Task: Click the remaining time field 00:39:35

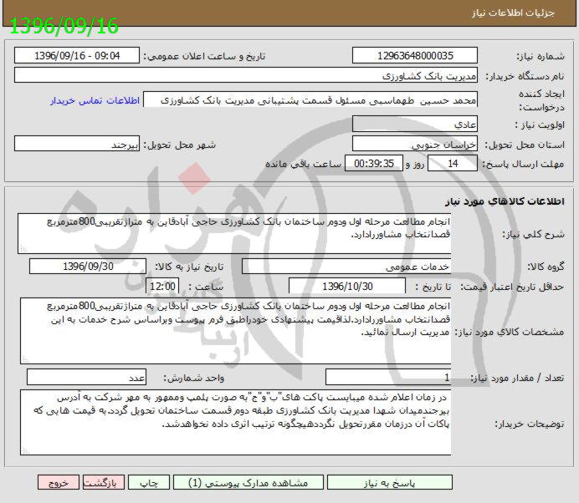Action: pos(374,164)
